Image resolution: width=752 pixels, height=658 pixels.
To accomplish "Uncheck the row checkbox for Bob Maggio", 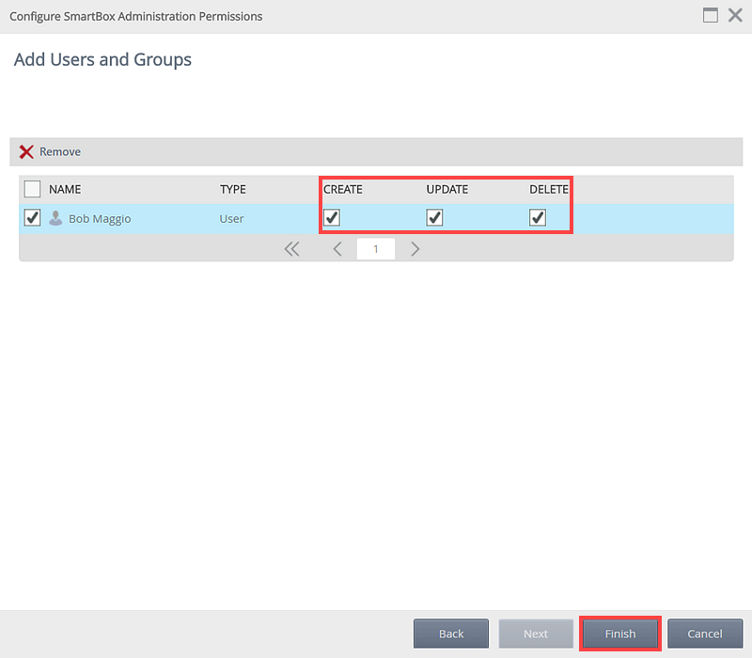I will pos(32,218).
